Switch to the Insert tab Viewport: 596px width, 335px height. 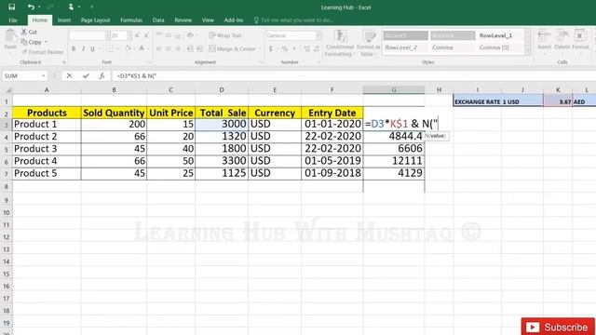[64, 20]
